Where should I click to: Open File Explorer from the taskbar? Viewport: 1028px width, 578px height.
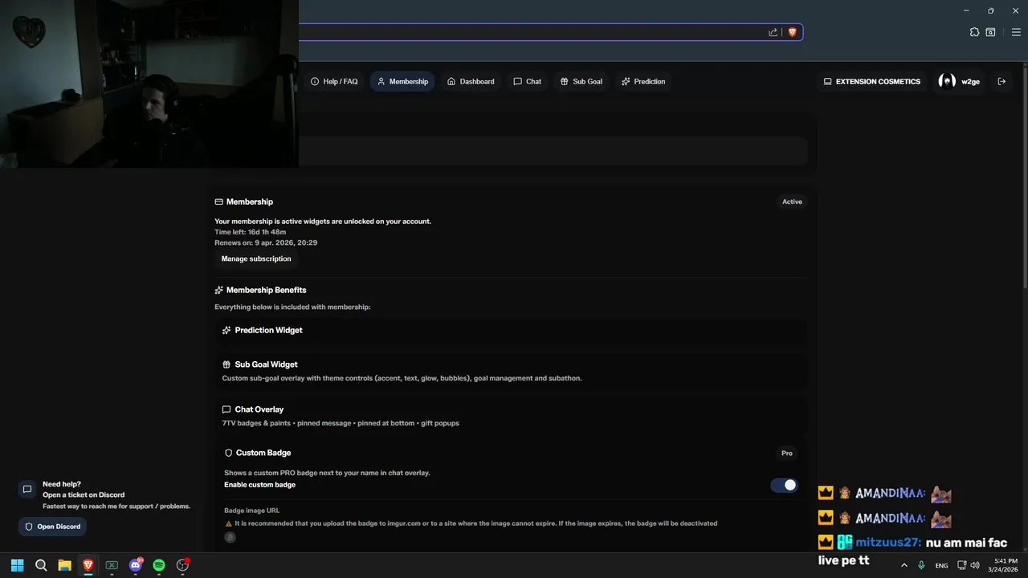(64, 565)
